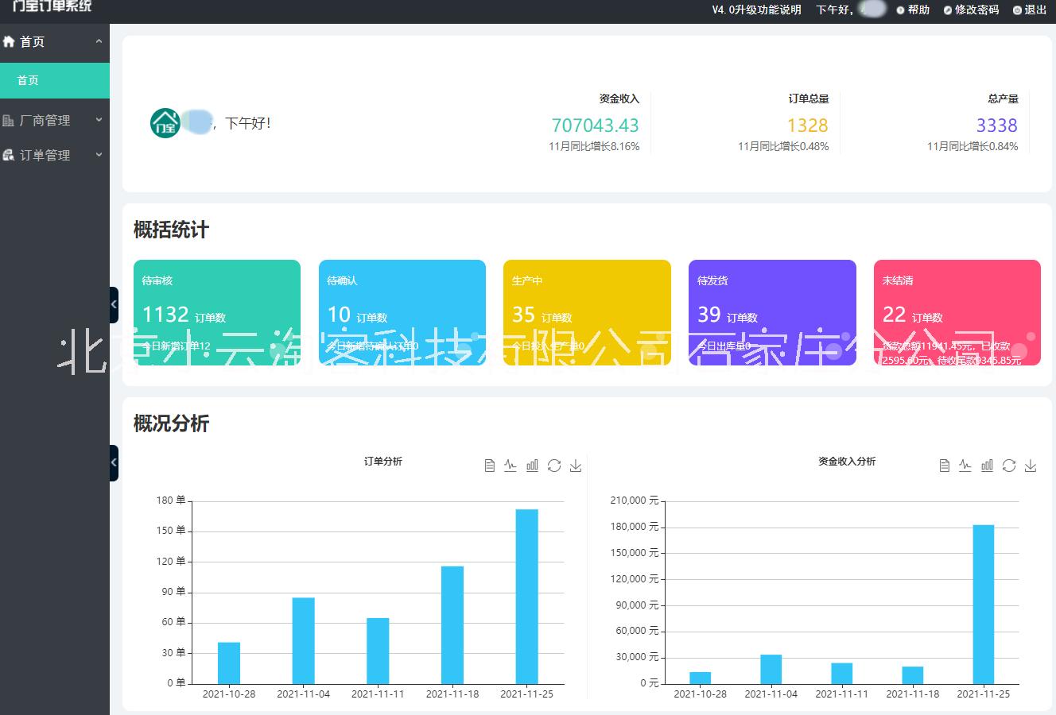1056x715 pixels.
Task: Switch 资金收入分析 chart to line view
Action: pos(965,466)
